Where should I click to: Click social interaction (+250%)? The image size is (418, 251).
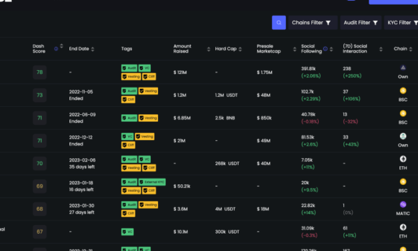[x=352, y=76]
